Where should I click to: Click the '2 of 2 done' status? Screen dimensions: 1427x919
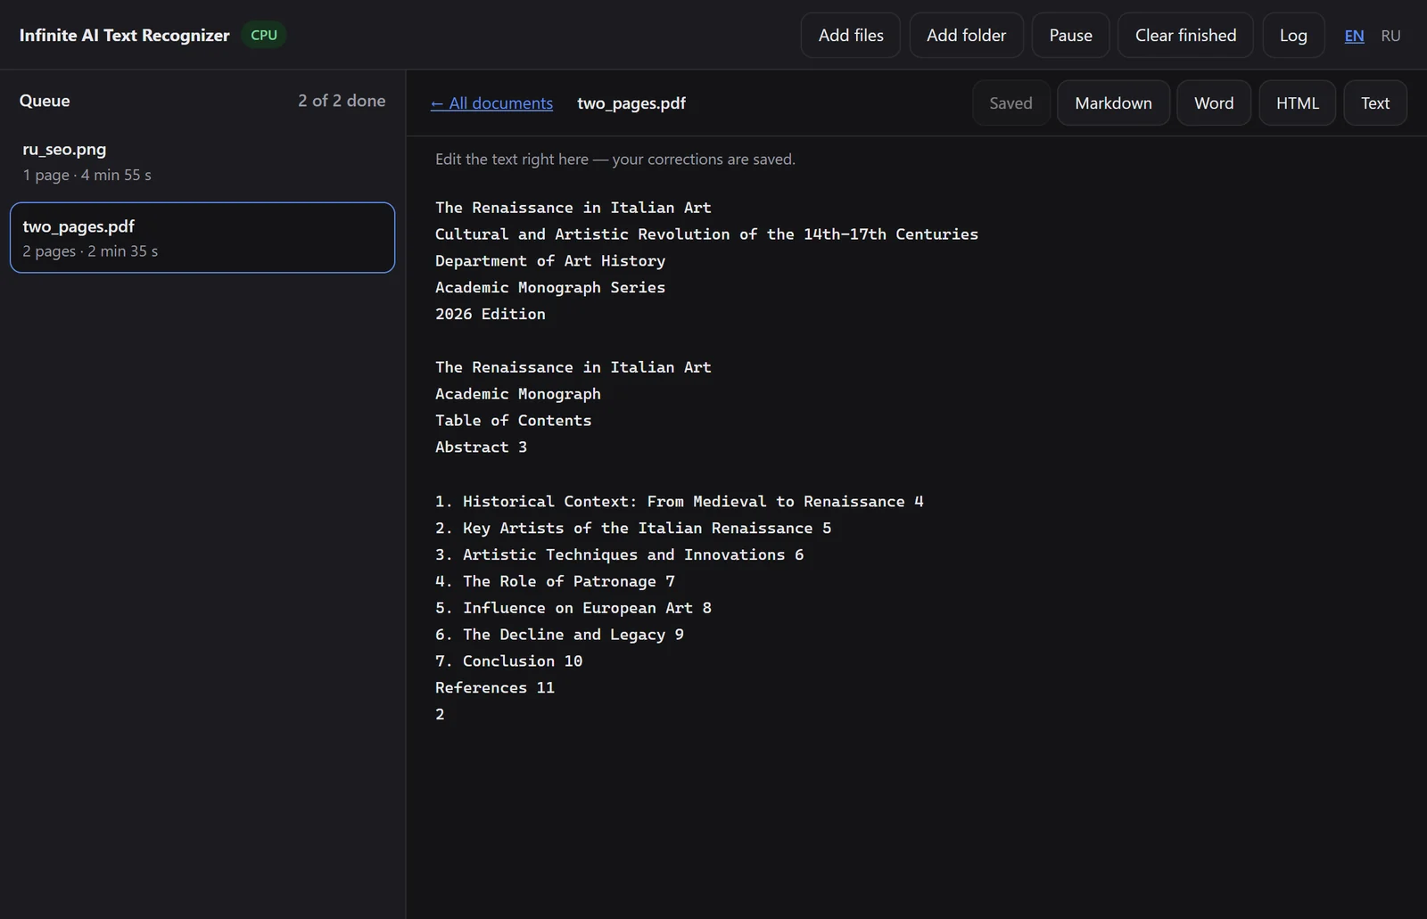point(342,101)
